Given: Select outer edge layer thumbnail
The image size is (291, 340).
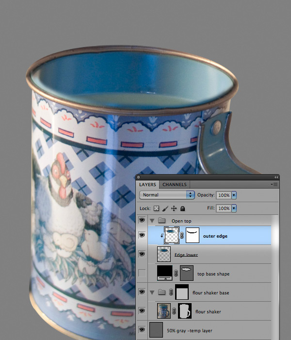Looking at the screenshot, I should pyautogui.click(x=172, y=235).
